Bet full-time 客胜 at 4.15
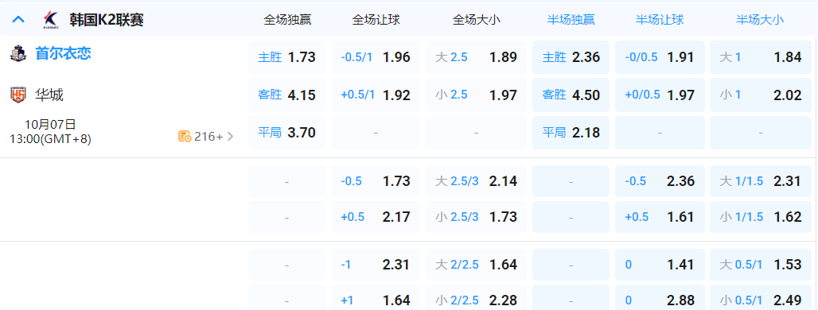The height and width of the screenshot is (310, 818). click(287, 95)
